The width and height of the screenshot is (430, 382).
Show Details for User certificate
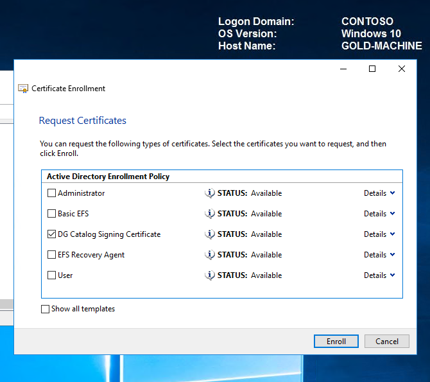pyautogui.click(x=379, y=275)
